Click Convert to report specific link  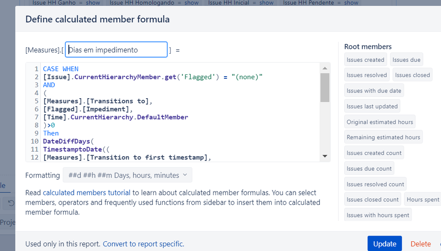coord(143,244)
